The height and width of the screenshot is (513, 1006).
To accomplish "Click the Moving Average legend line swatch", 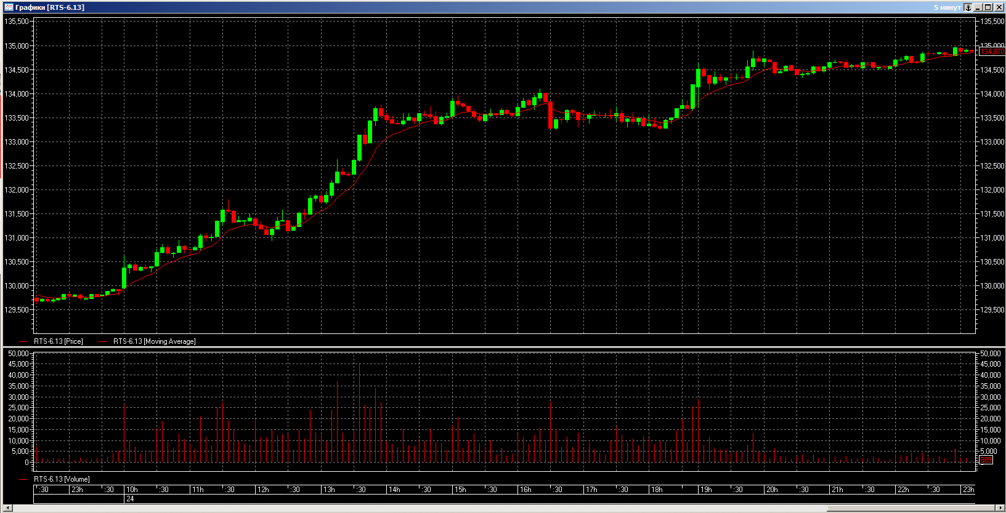I will [103, 341].
